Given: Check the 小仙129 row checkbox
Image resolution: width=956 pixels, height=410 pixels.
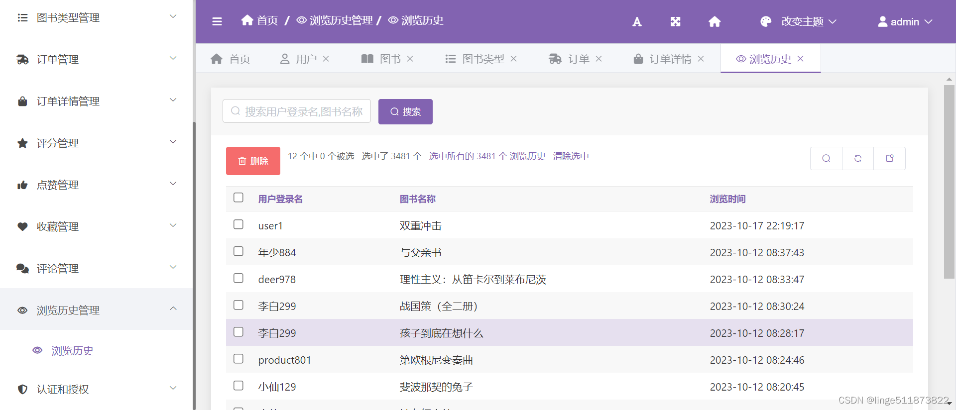Looking at the screenshot, I should click(239, 386).
